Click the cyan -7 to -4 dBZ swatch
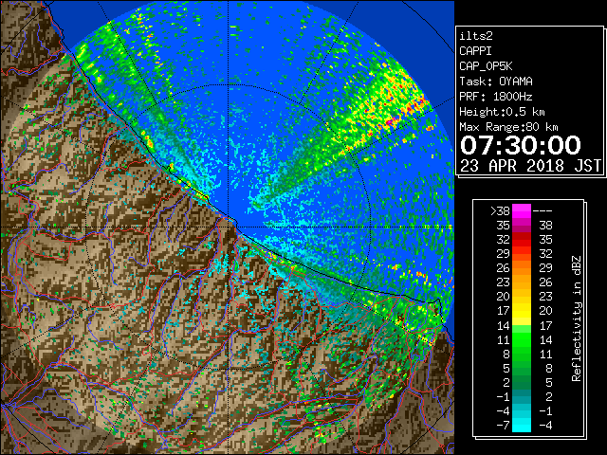 coord(522,425)
